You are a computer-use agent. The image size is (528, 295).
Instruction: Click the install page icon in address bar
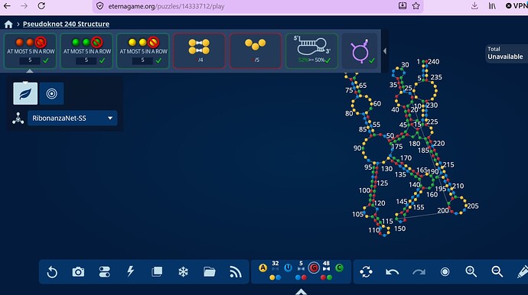[x=403, y=5]
